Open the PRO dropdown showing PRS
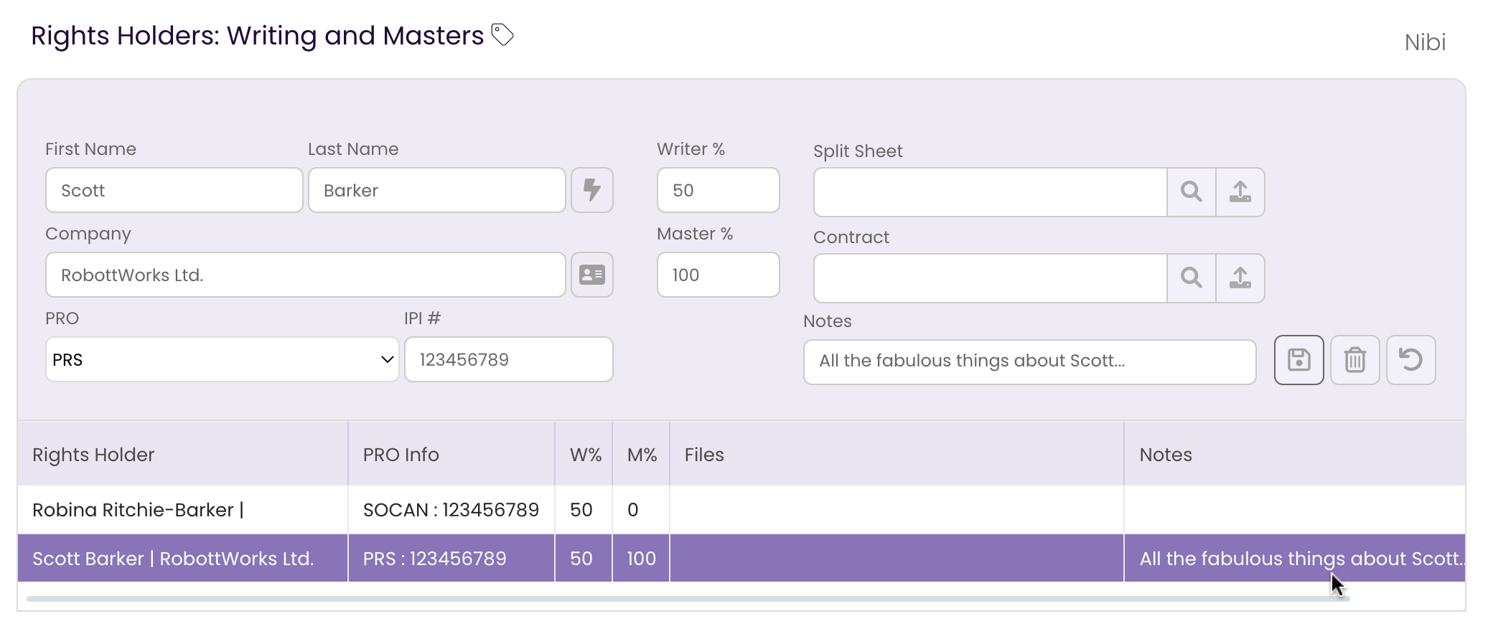The image size is (1488, 639). click(x=223, y=359)
